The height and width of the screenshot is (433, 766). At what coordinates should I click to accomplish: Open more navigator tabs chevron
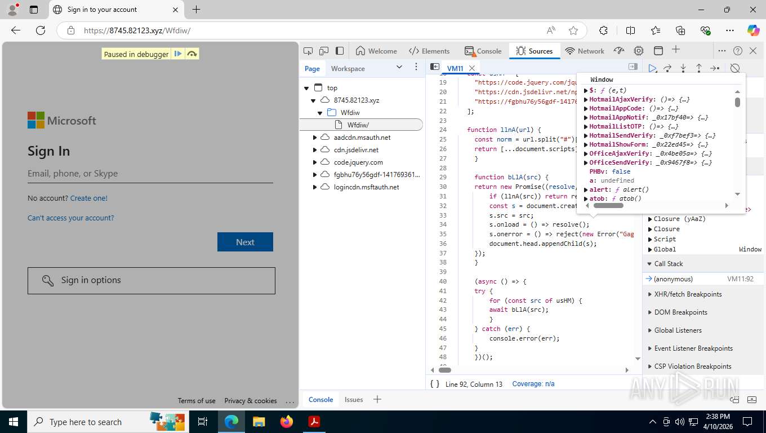point(399,67)
